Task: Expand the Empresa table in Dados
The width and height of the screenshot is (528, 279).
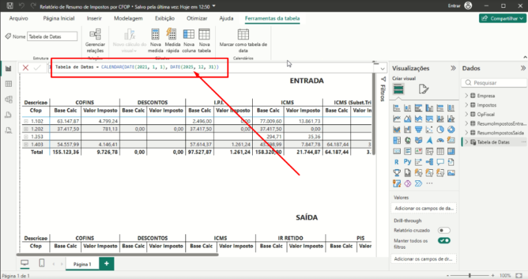Action: 467,95
